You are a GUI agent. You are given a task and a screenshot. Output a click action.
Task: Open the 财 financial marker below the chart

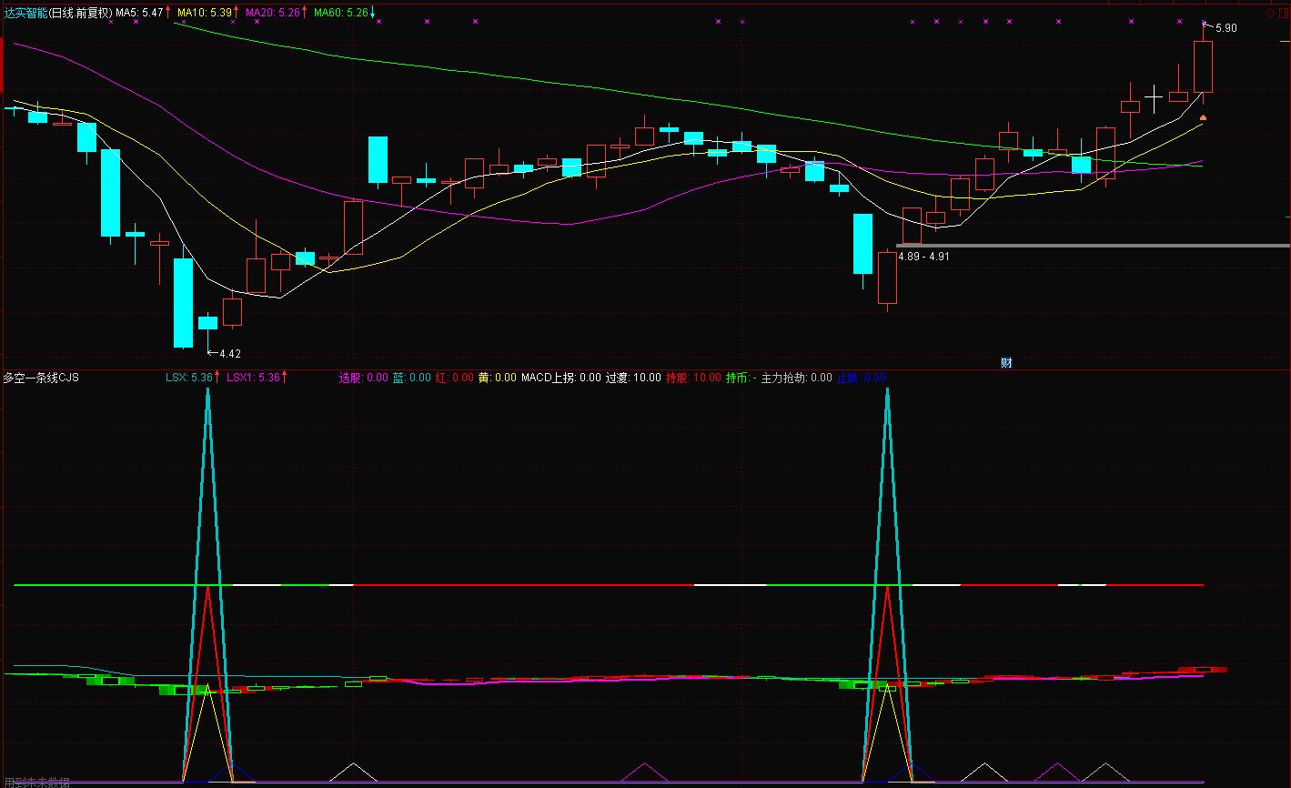tap(1006, 362)
